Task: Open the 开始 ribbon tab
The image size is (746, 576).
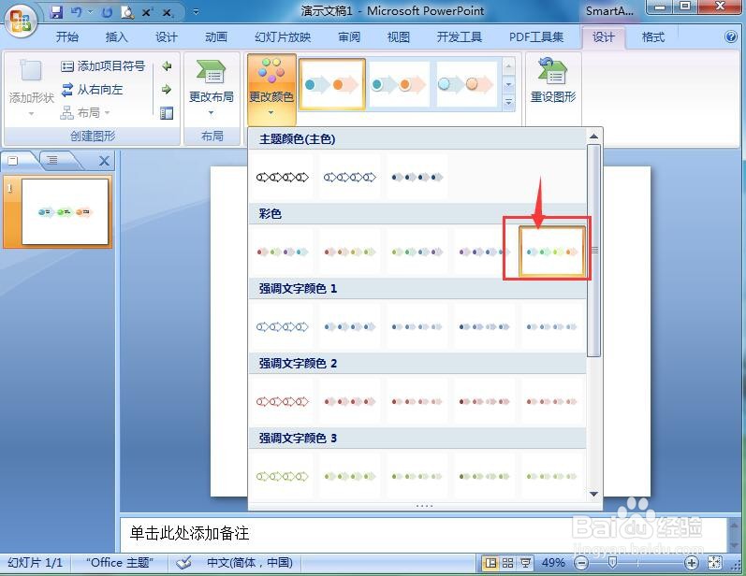Action: [67, 36]
